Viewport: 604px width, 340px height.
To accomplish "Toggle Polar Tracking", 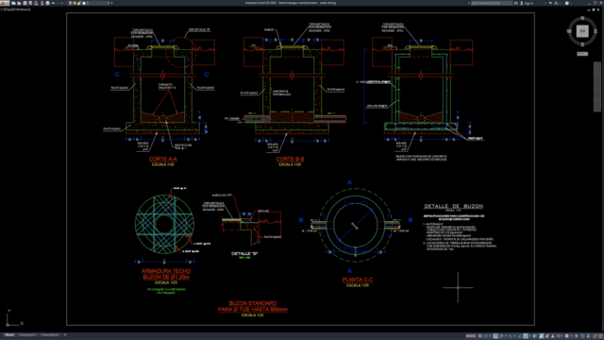I will pos(501,336).
